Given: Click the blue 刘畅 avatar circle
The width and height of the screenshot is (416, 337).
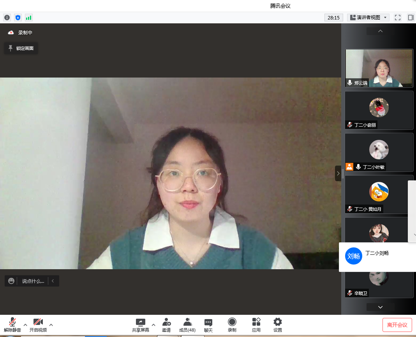Looking at the screenshot, I should tap(353, 256).
